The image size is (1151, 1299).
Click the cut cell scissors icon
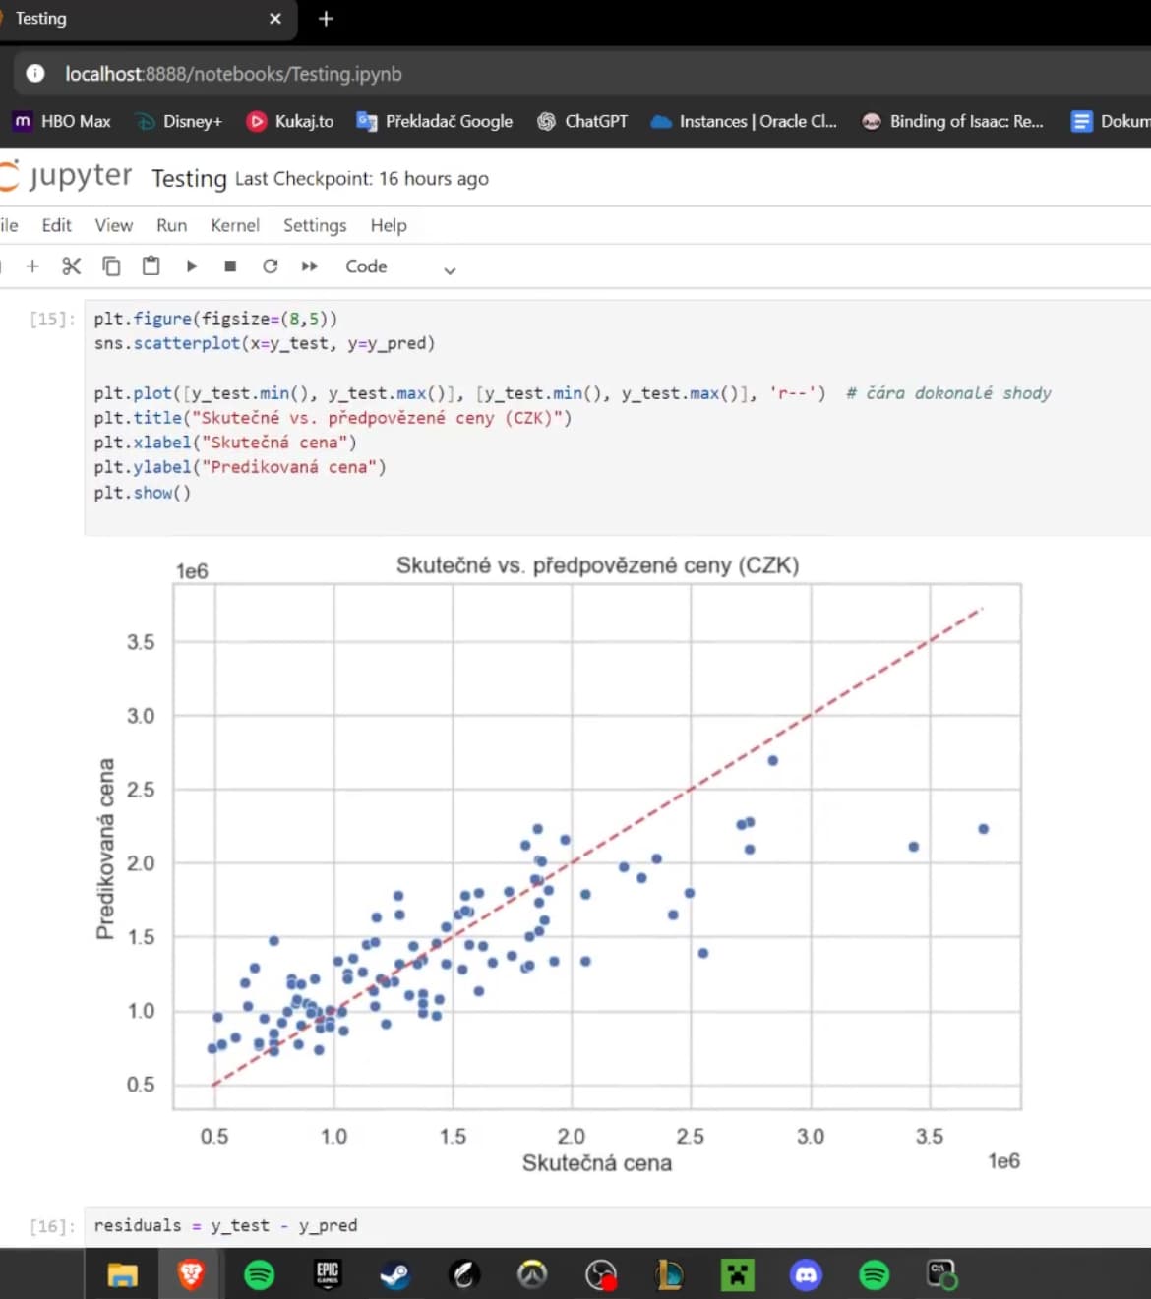pos(71,266)
